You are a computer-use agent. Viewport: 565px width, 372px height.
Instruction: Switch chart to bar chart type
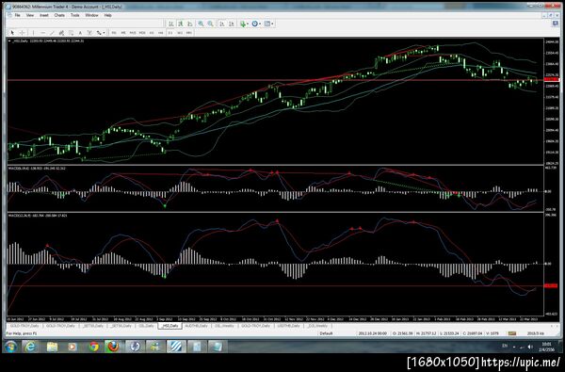170,24
